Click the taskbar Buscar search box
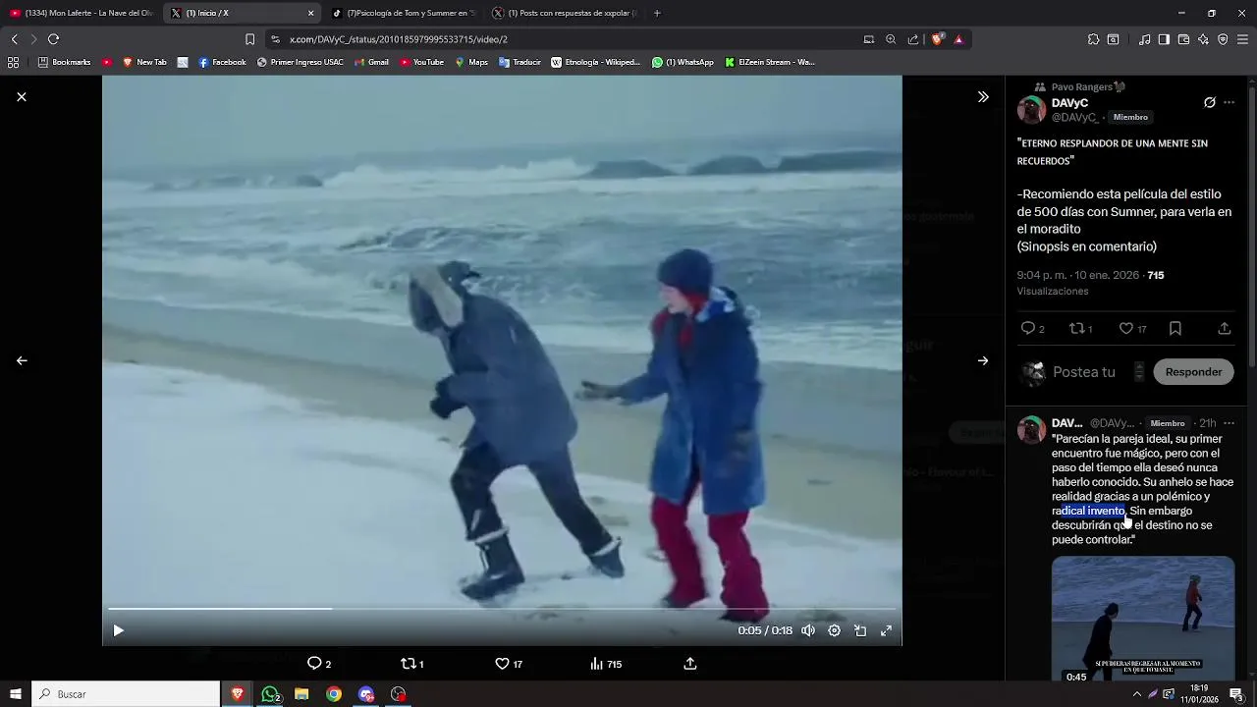This screenshot has height=707, width=1257. [126, 694]
